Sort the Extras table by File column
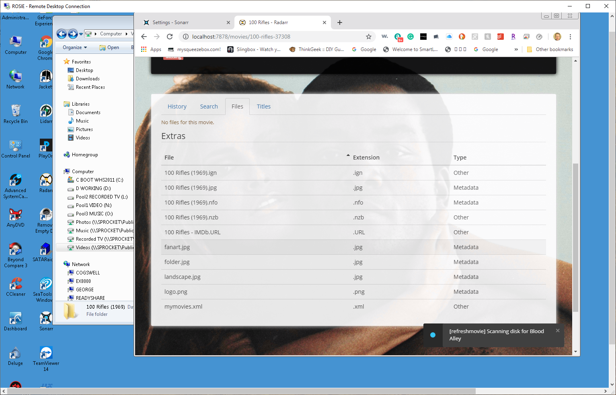Screen dimensions: 616x395 click(169, 157)
